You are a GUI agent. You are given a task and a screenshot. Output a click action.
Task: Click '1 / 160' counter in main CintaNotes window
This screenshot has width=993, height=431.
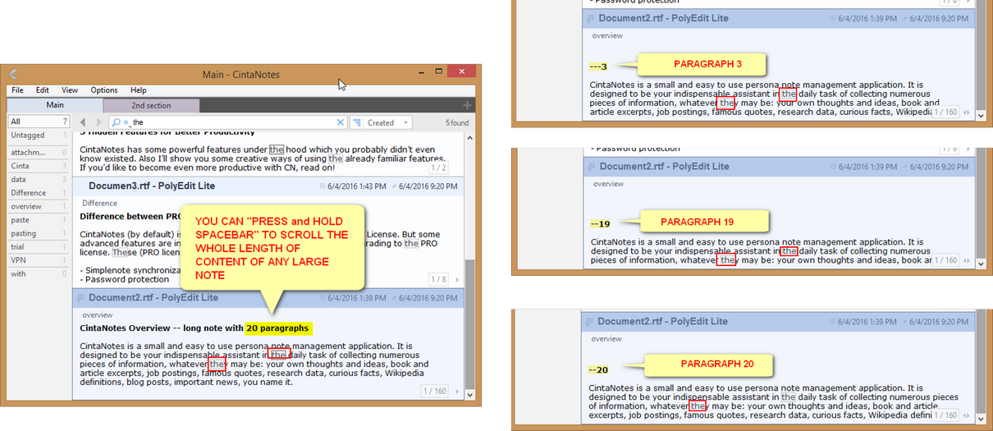pyautogui.click(x=435, y=392)
